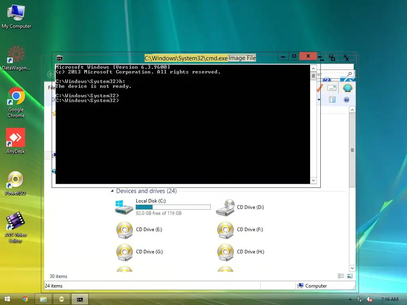407x305 pixels.
Task: Launch Google Chrome from the desktop
Action: [16, 103]
